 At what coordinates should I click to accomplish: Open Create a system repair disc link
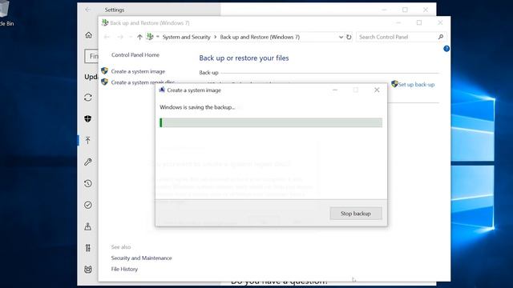(143, 82)
